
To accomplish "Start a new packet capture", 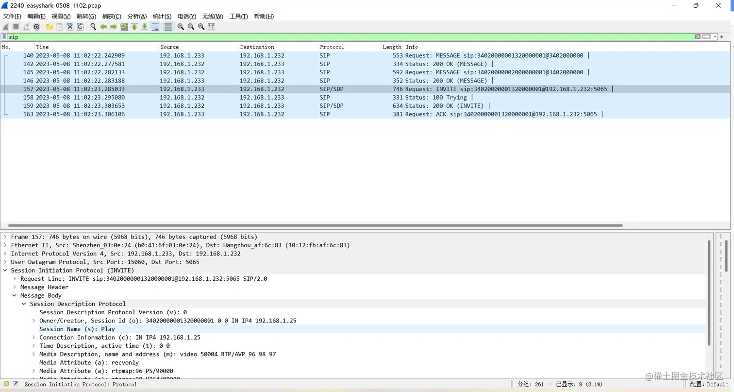I will point(5,27).
